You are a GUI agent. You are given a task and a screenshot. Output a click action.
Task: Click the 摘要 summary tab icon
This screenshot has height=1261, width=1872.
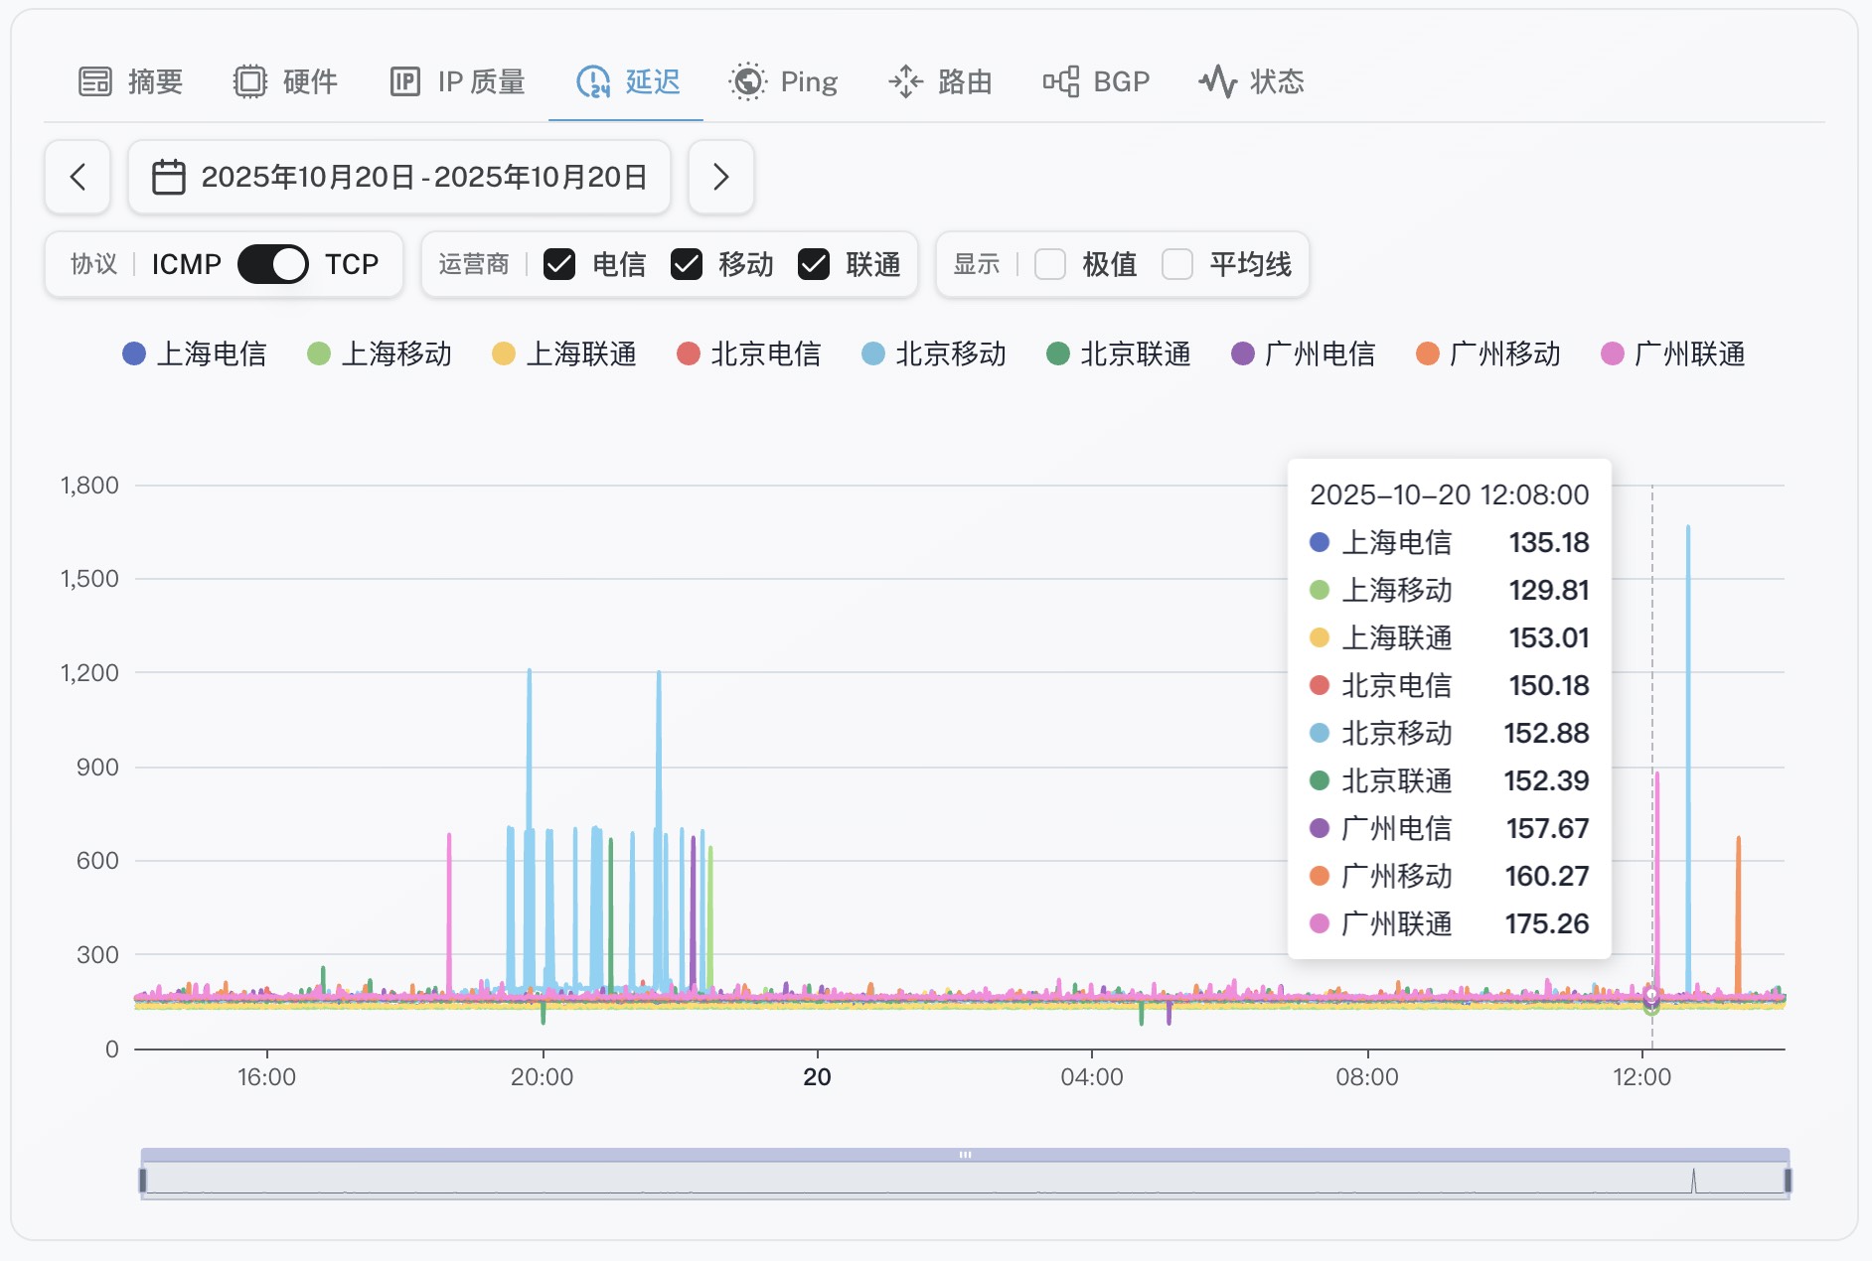[95, 81]
